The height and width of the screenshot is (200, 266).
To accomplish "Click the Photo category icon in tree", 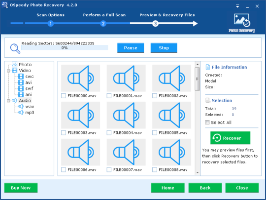I will tap(15, 65).
